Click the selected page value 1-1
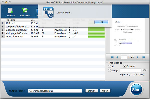Screen dimensions: 150x99 click(x=74, y=30)
